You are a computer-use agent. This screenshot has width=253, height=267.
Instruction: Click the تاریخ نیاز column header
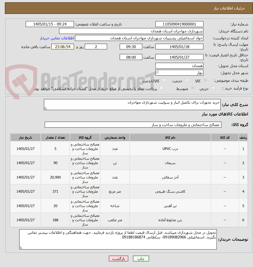coord(25,137)
